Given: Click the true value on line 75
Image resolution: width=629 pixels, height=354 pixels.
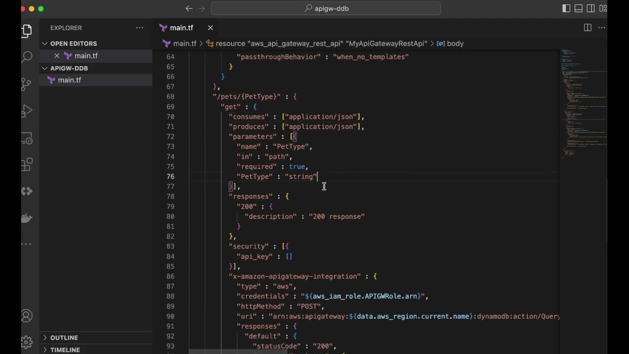Looking at the screenshot, I should [x=297, y=167].
